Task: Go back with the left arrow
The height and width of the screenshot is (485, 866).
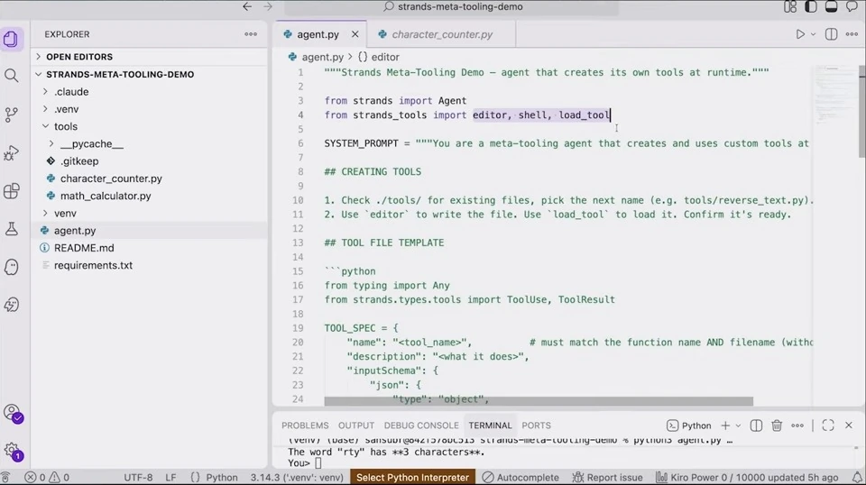Action: [x=247, y=6]
